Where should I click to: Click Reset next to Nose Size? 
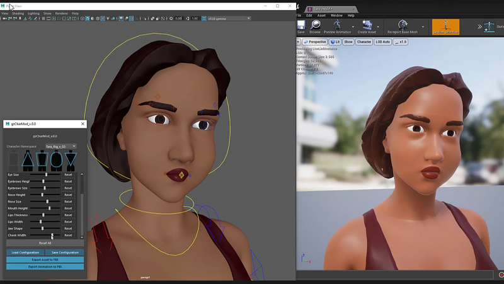point(68,202)
